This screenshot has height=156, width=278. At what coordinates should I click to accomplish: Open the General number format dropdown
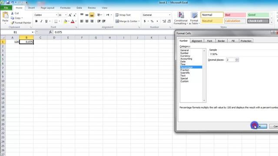coord(169,15)
